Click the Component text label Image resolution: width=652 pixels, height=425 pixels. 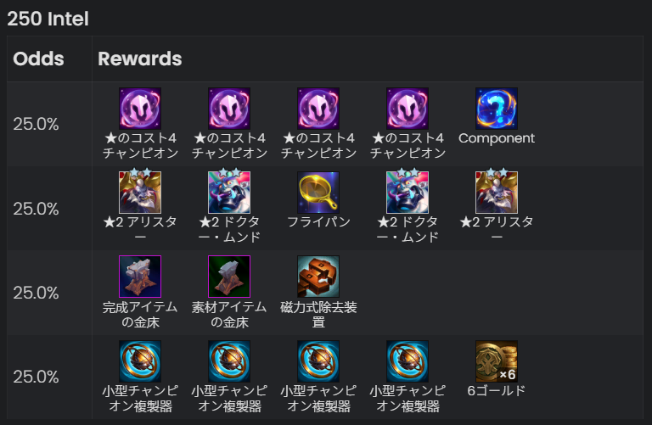tap(497, 138)
